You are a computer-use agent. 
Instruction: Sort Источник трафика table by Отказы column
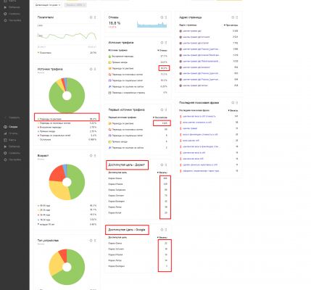[162, 50]
